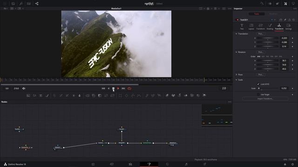Toggle keyframe dot for Scale
The image size is (298, 167).
pos(292,89)
